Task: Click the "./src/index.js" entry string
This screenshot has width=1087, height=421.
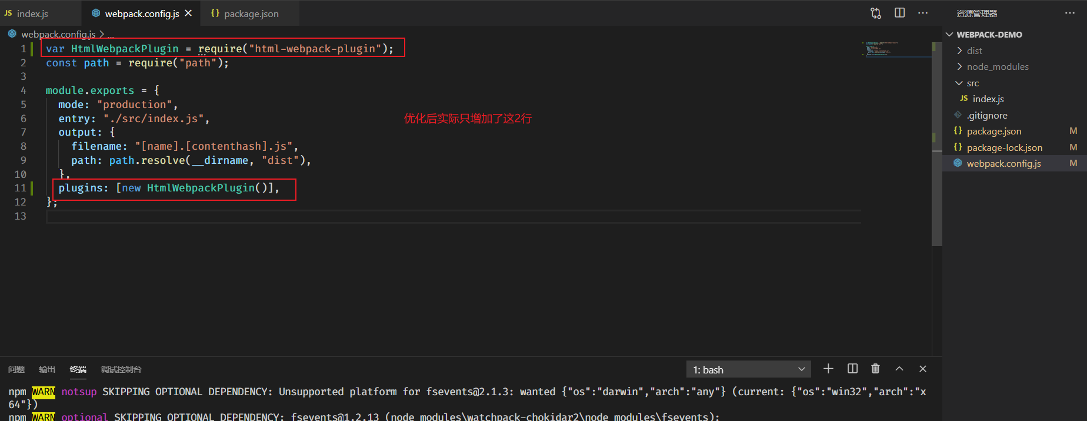Action: coord(154,119)
